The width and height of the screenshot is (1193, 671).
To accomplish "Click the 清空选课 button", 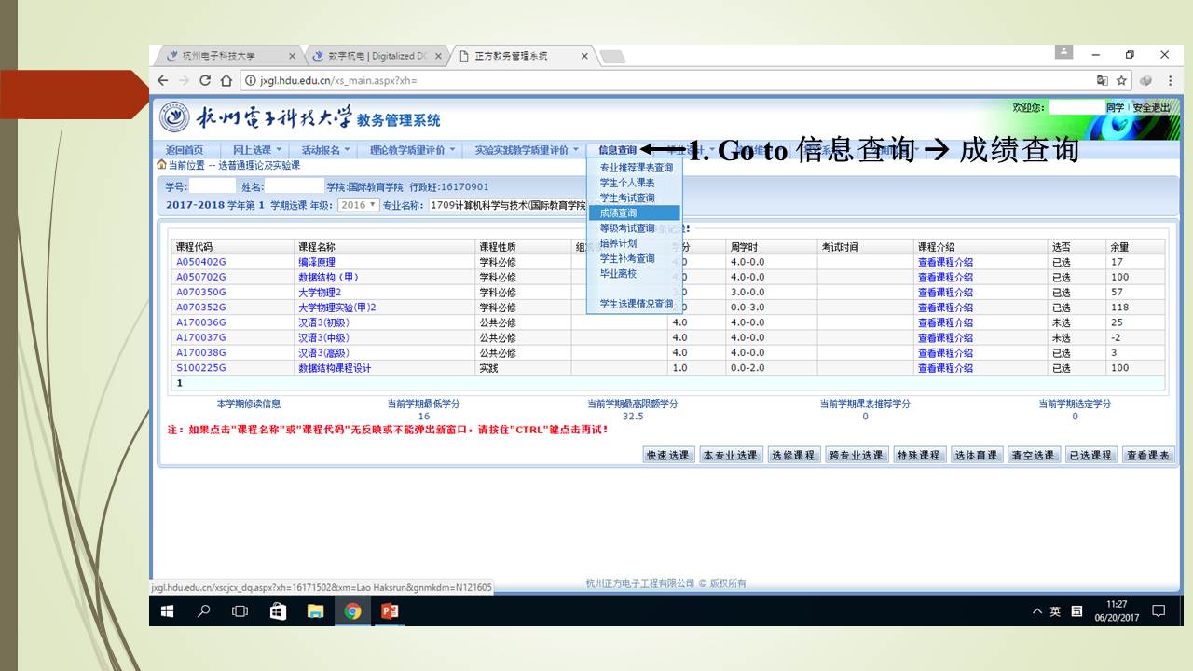I will (x=1033, y=455).
